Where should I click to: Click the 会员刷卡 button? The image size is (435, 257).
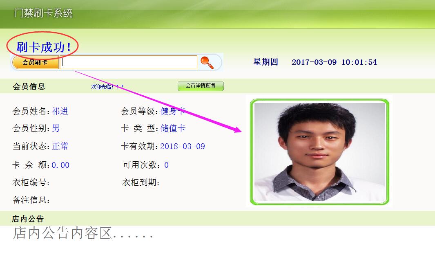35,63
